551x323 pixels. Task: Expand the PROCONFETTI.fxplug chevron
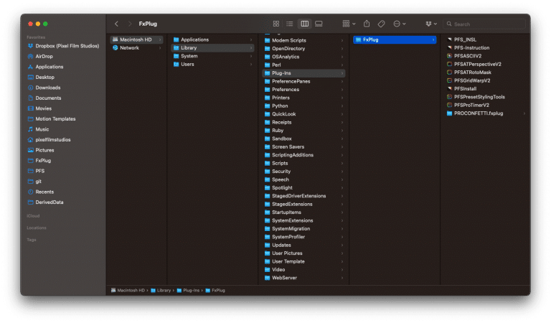point(524,113)
